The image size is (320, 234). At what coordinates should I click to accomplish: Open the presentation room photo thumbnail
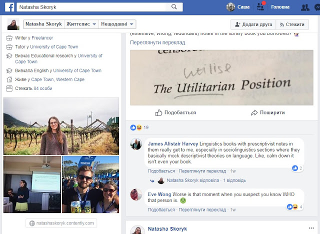32,184
